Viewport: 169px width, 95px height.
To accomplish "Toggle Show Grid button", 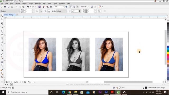I will coord(74,7).
